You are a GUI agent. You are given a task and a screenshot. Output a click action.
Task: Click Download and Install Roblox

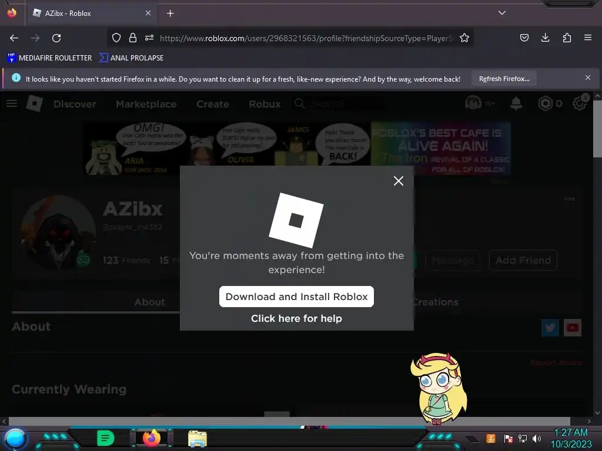296,297
